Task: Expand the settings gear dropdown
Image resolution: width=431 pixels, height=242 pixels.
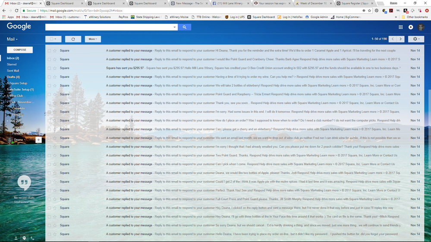Action: point(416,39)
